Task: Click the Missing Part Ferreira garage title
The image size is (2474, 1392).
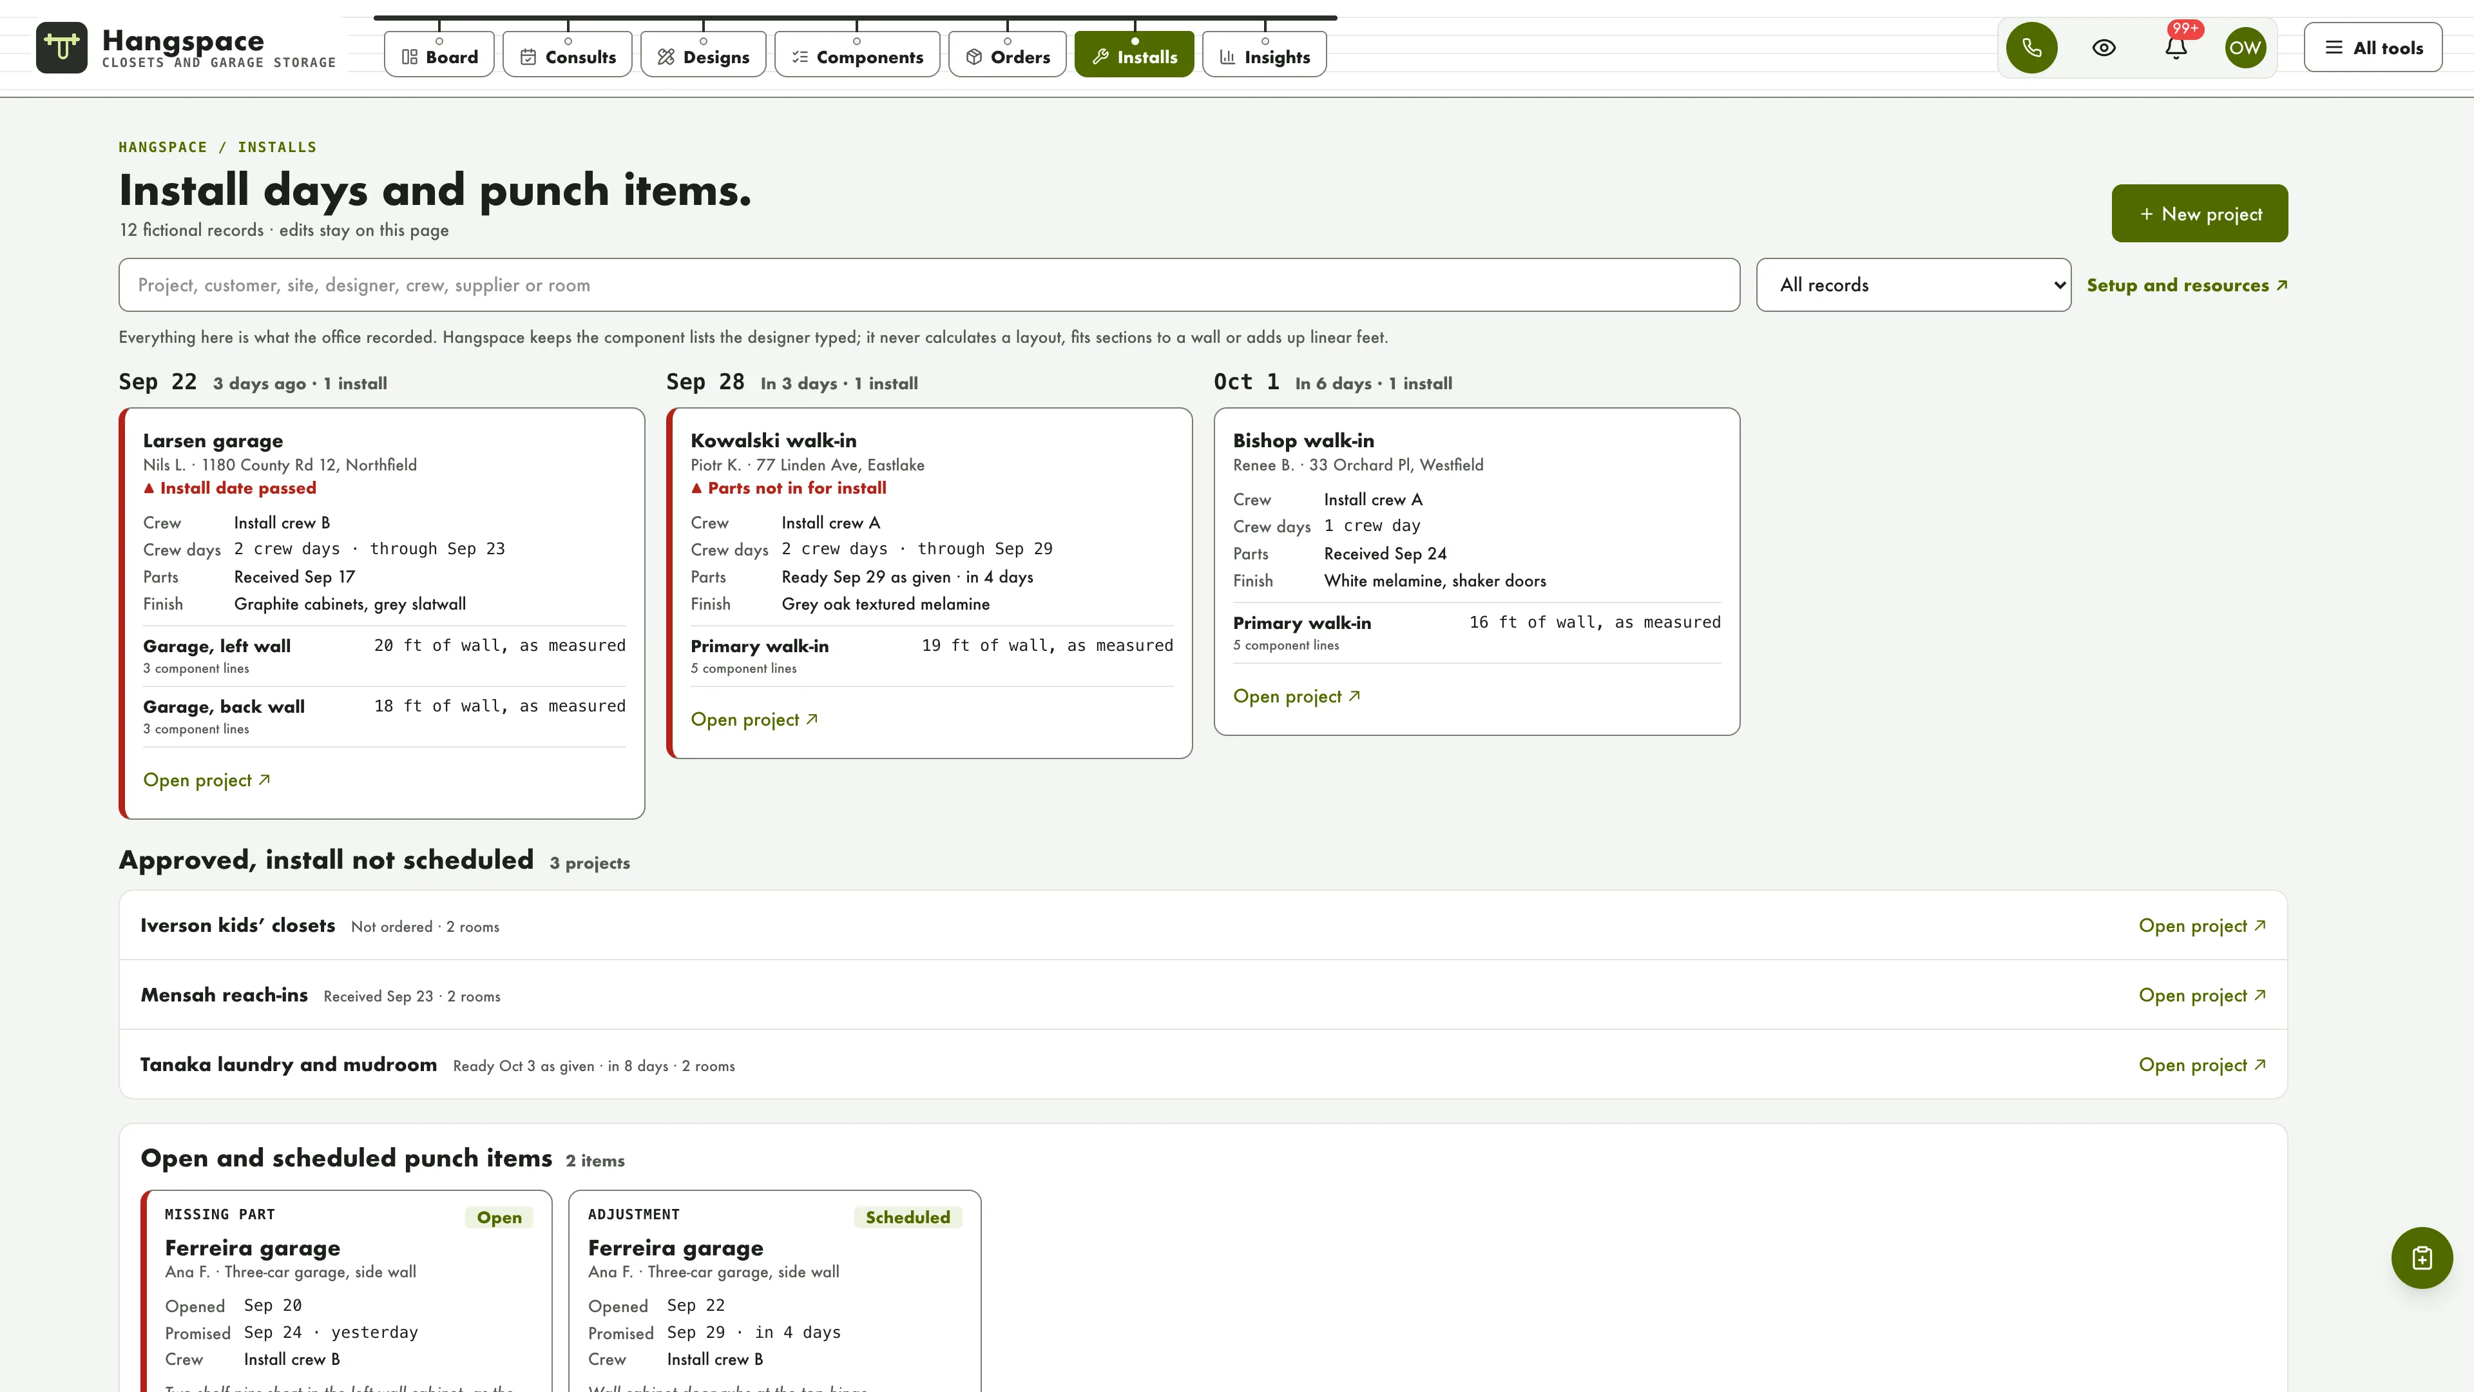Action: (253, 1248)
